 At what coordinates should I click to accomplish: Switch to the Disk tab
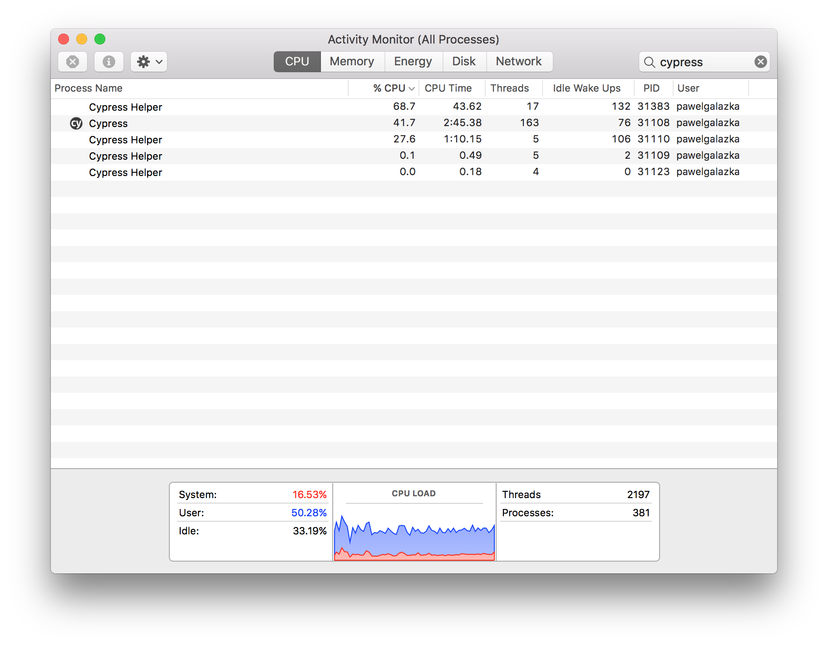click(464, 62)
